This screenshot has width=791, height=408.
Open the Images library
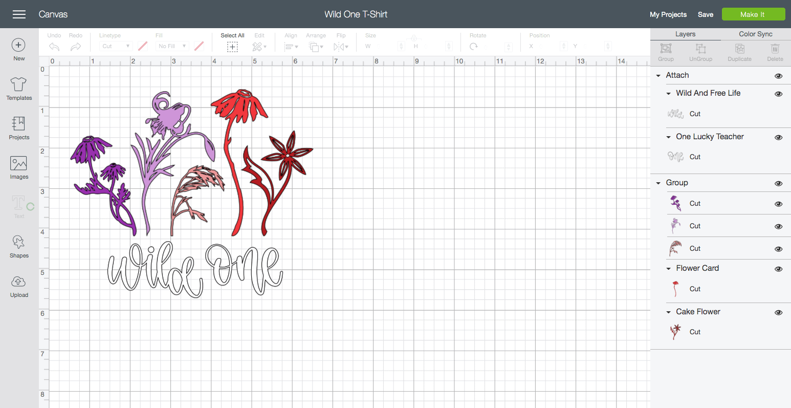click(18, 164)
